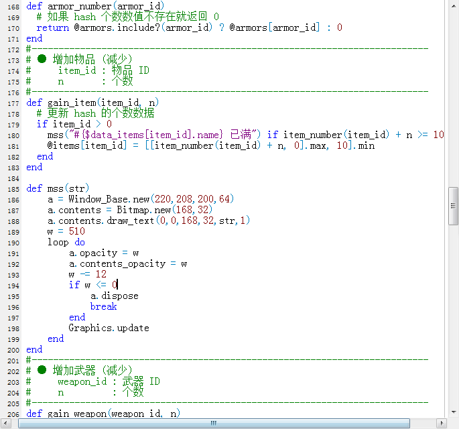Click the vertical scrollbar thumb
This screenshot has width=459, height=429.
coord(454,206)
